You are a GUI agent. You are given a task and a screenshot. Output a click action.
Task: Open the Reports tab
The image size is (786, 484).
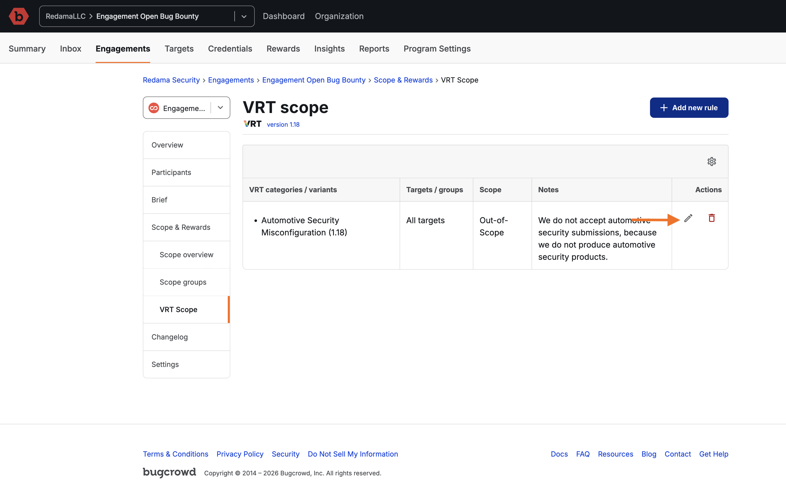point(374,49)
